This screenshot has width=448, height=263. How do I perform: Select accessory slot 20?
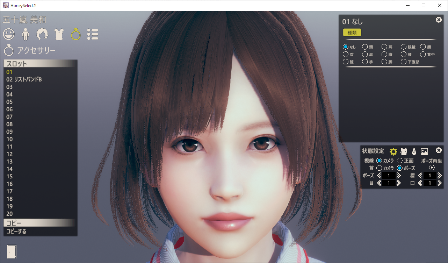tap(41, 214)
